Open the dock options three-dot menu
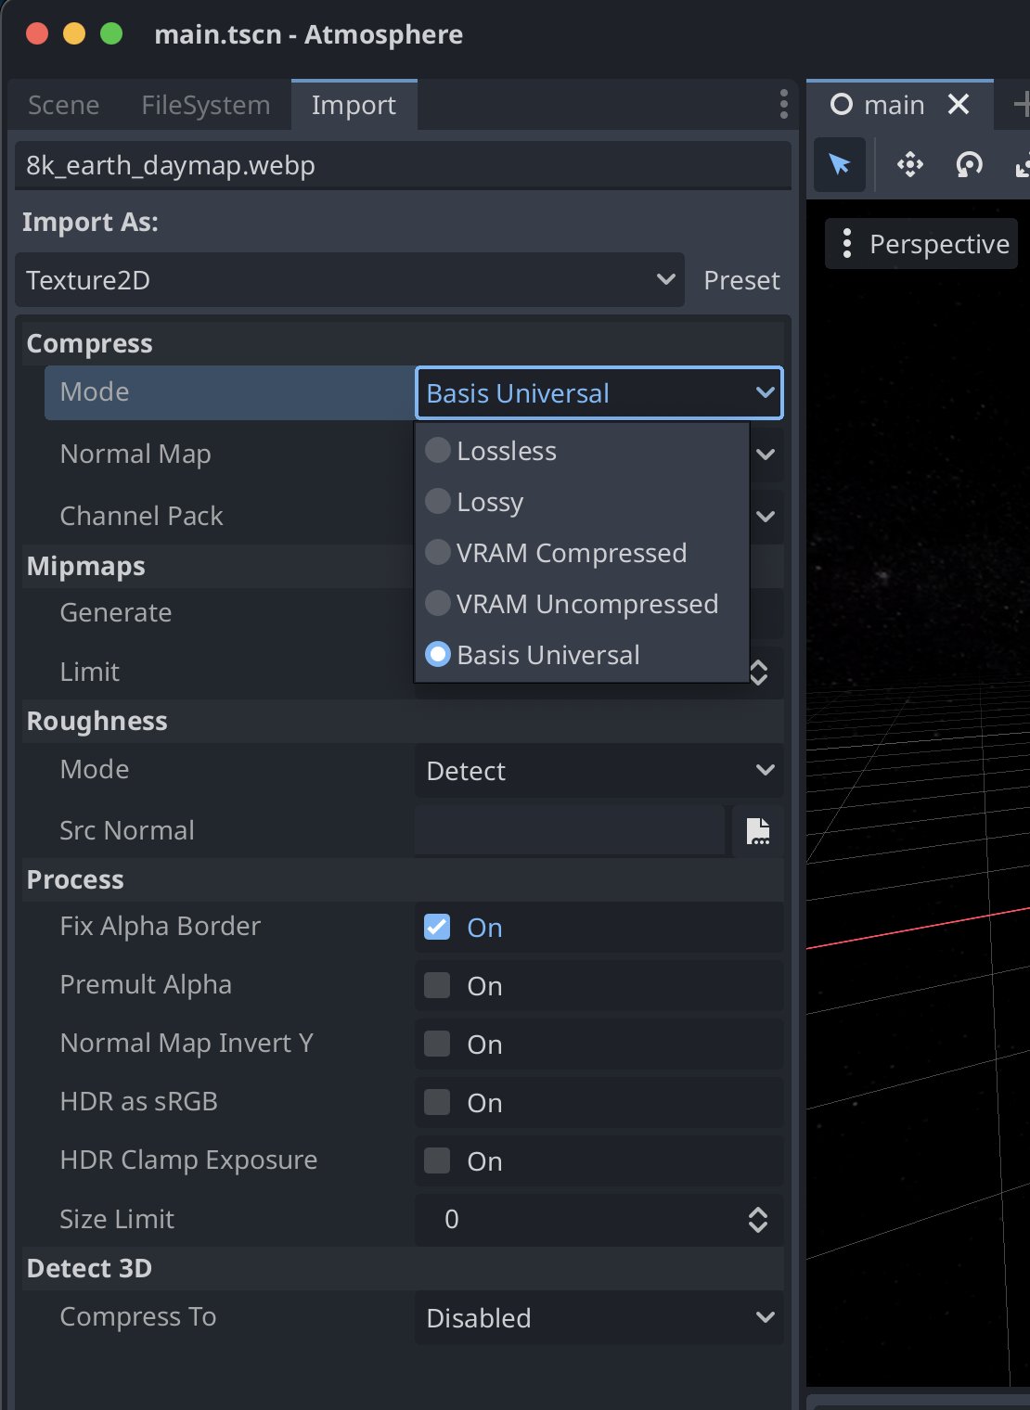The height and width of the screenshot is (1410, 1030). 784,104
